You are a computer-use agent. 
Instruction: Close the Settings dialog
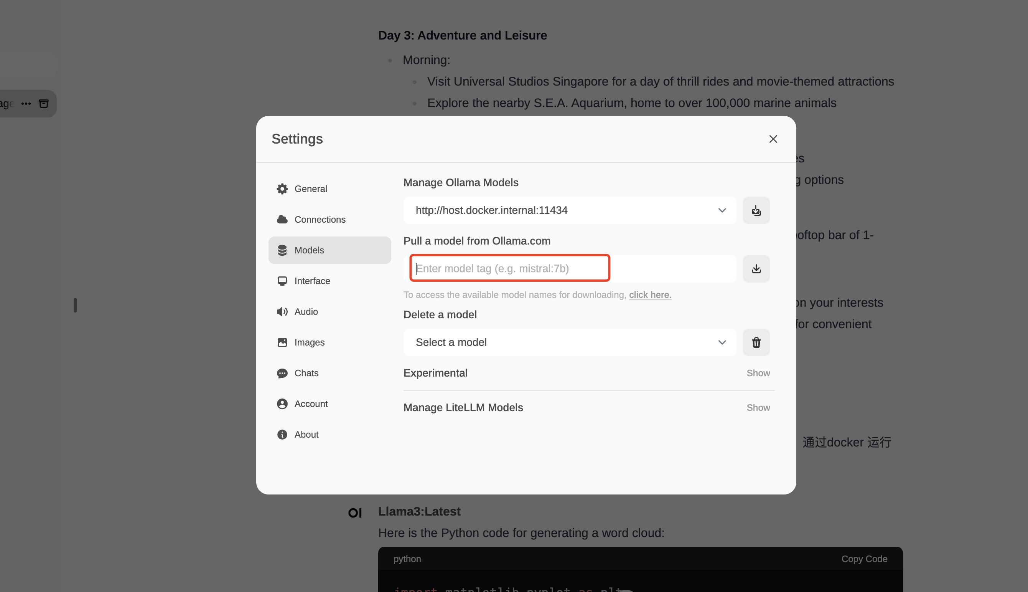pyautogui.click(x=773, y=139)
